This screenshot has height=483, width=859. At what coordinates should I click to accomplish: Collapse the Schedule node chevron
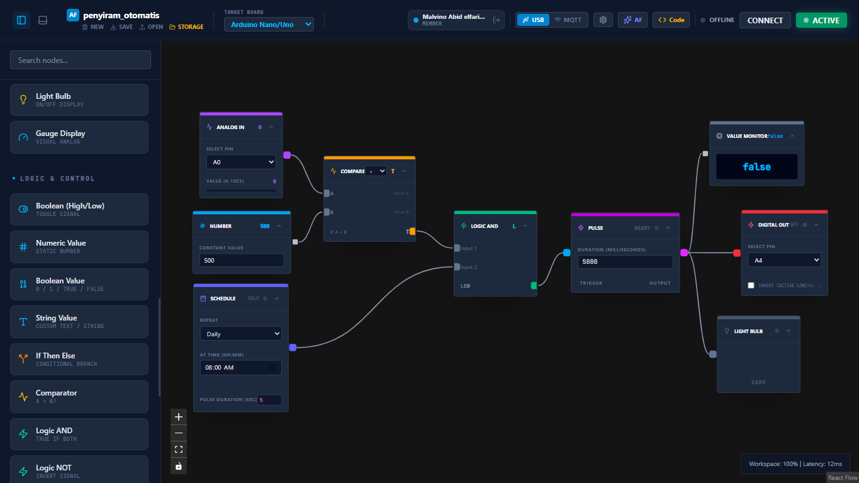[276, 298]
